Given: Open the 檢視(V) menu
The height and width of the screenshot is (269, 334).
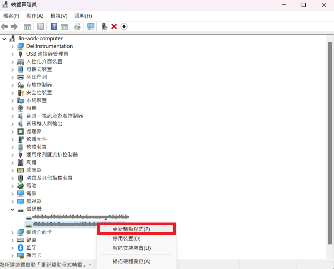Looking at the screenshot, I should [59, 16].
